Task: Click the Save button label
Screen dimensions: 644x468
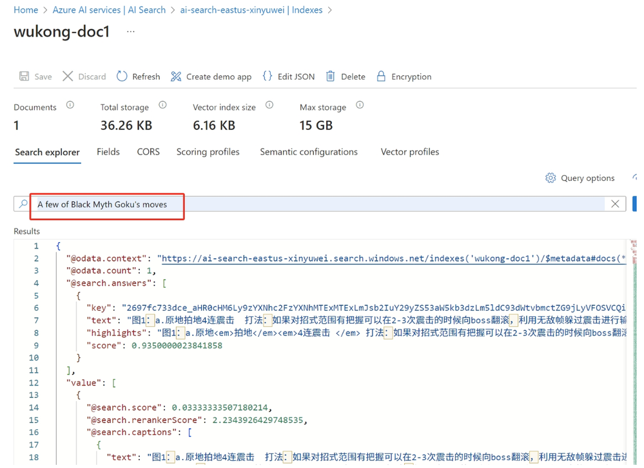Action: click(43, 77)
